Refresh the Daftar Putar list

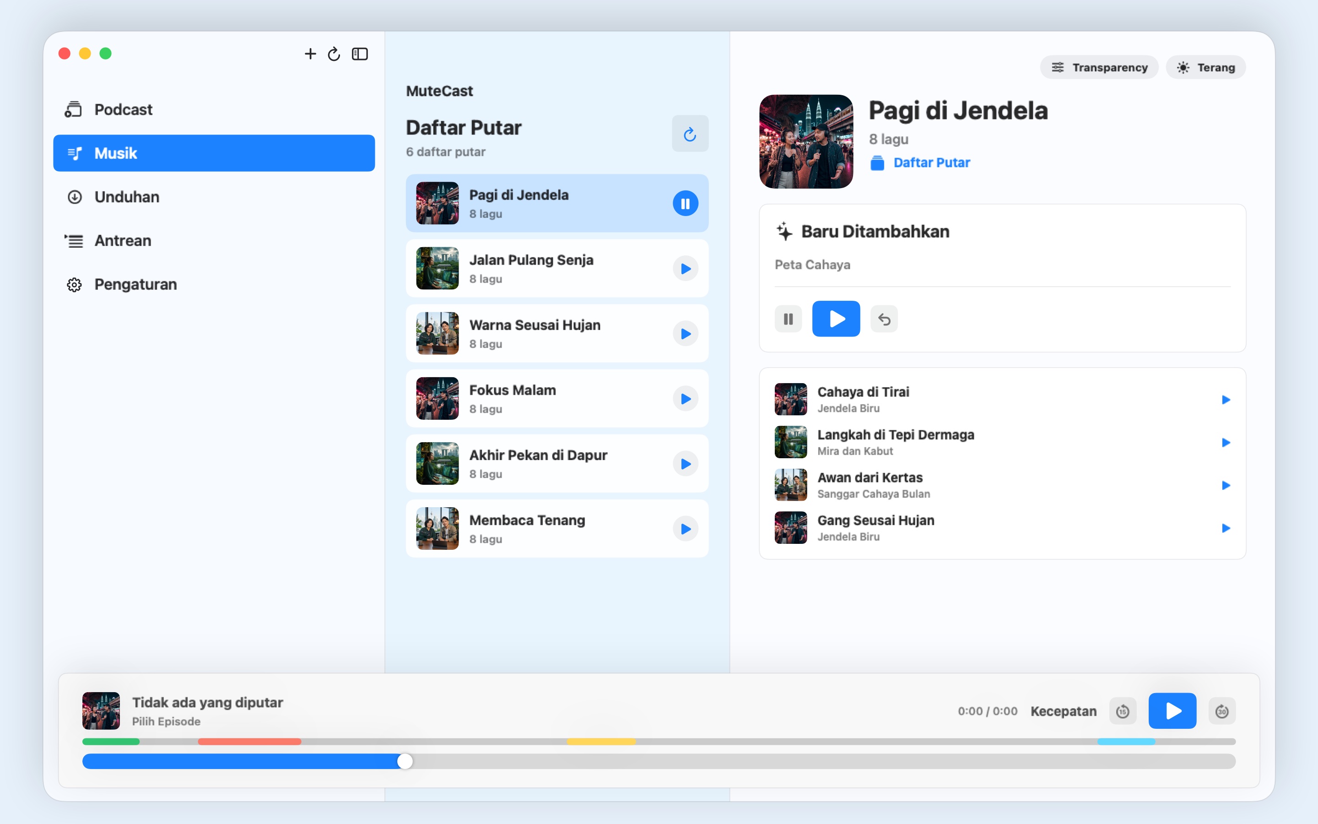[690, 134]
